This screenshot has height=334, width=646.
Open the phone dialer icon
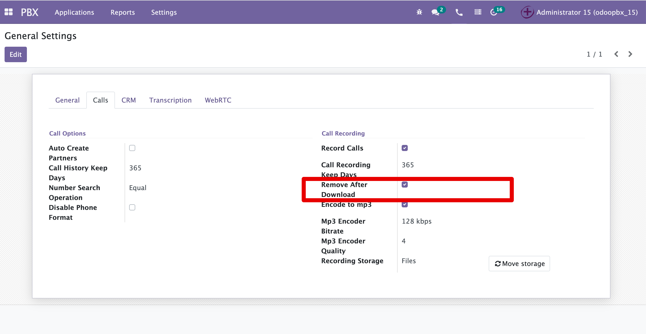coord(459,12)
